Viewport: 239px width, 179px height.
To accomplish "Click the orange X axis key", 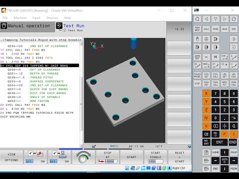I will point(206,93).
